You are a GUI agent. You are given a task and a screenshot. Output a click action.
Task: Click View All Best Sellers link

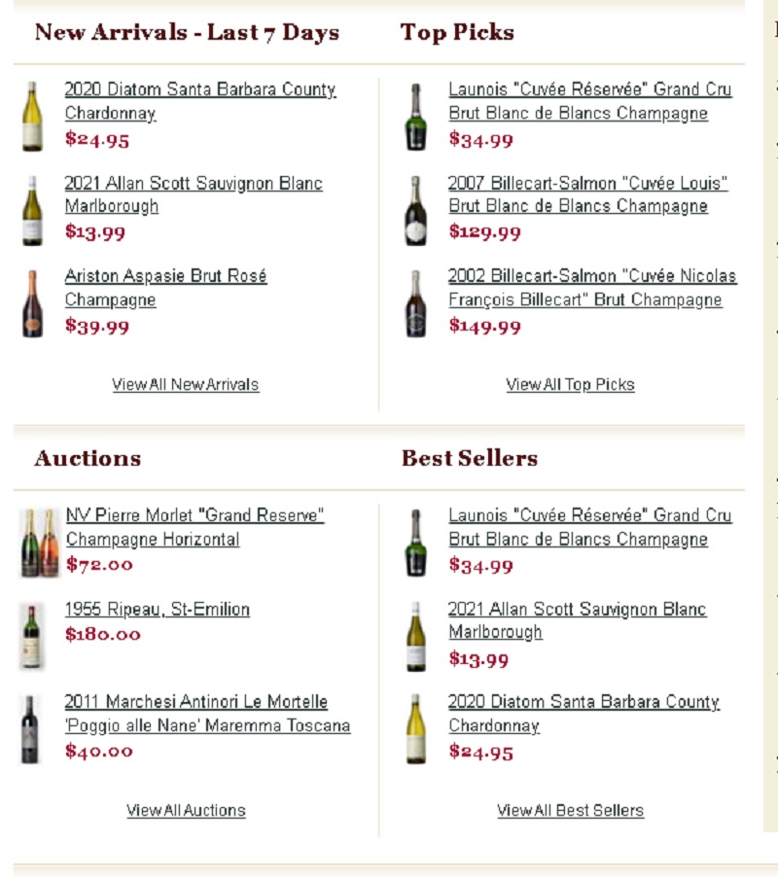[570, 811]
